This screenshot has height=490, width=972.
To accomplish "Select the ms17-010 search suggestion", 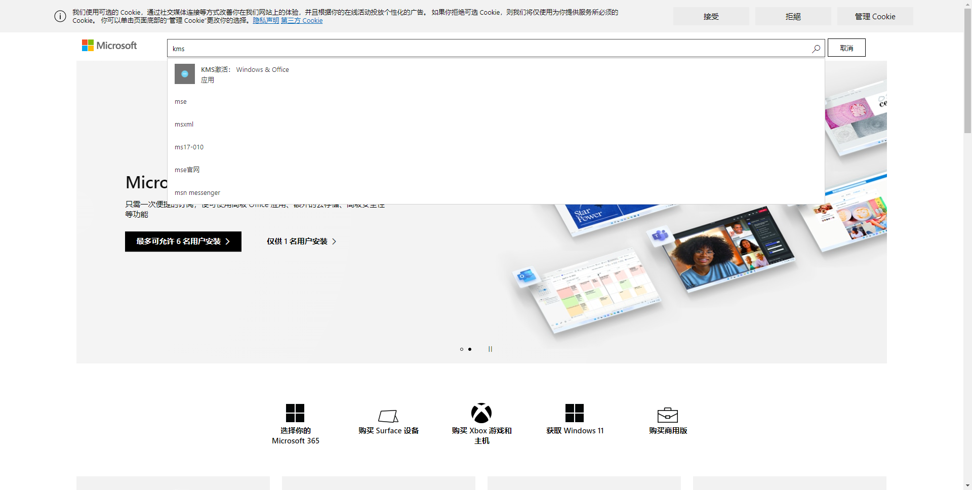I will pyautogui.click(x=496, y=147).
